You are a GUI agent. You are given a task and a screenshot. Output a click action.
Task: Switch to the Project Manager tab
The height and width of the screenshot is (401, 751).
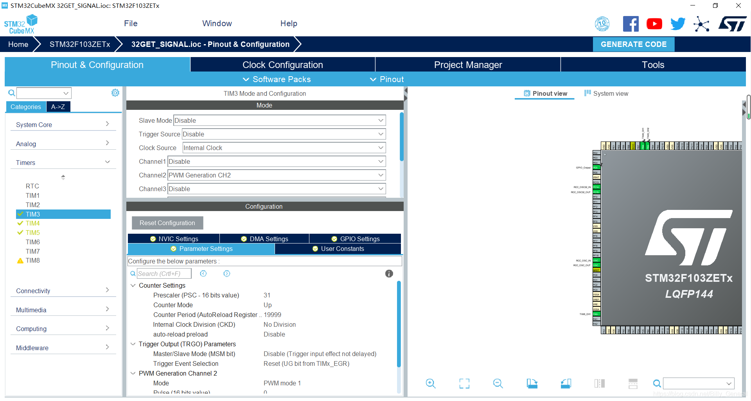[468, 64]
